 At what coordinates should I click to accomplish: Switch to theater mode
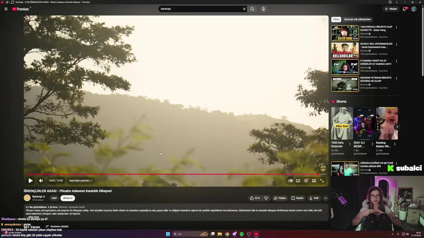314,180
